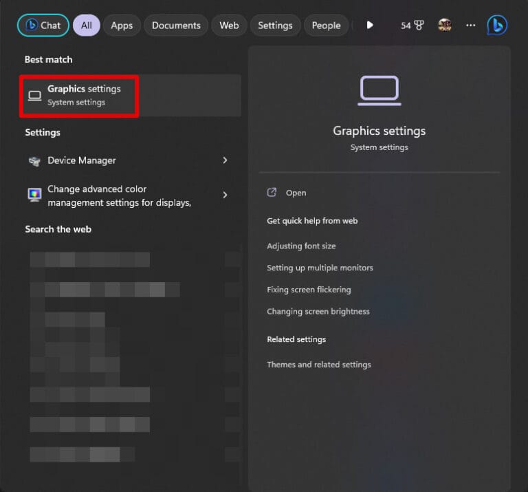Switch to the People filter tab
528x492 pixels.
click(x=326, y=25)
